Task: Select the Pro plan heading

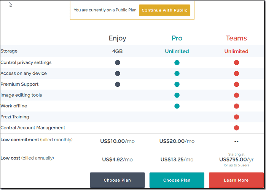Action: pyautogui.click(x=177, y=38)
